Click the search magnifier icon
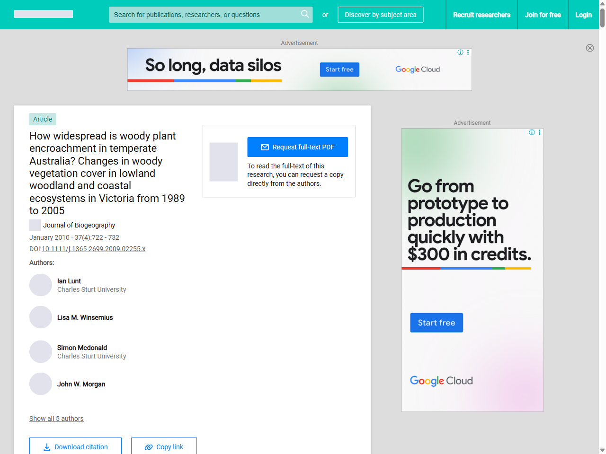The width and height of the screenshot is (606, 454). (x=305, y=14)
